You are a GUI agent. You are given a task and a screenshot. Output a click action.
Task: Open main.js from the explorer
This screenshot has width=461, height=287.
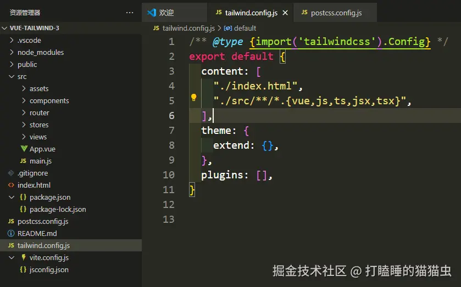(41, 161)
